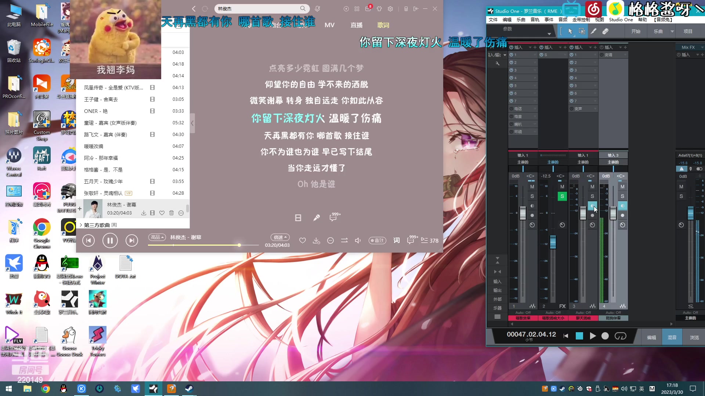Open the 倍速 playback speed dropdown
This screenshot has height=396, width=705.
pos(280,237)
